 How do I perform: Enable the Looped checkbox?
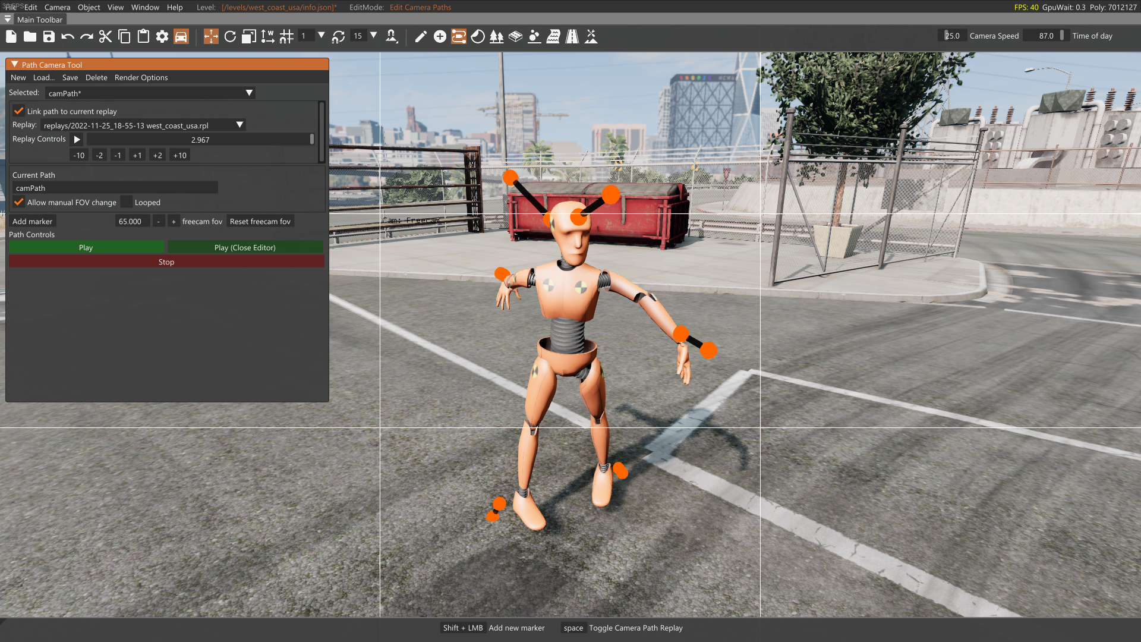pos(126,202)
